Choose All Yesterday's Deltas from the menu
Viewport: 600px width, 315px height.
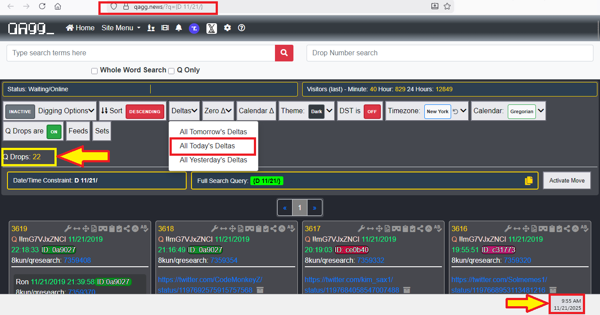pyautogui.click(x=213, y=160)
